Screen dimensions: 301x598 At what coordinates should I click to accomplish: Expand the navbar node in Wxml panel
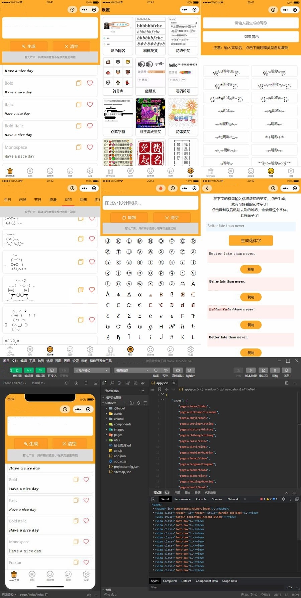coord(154,509)
